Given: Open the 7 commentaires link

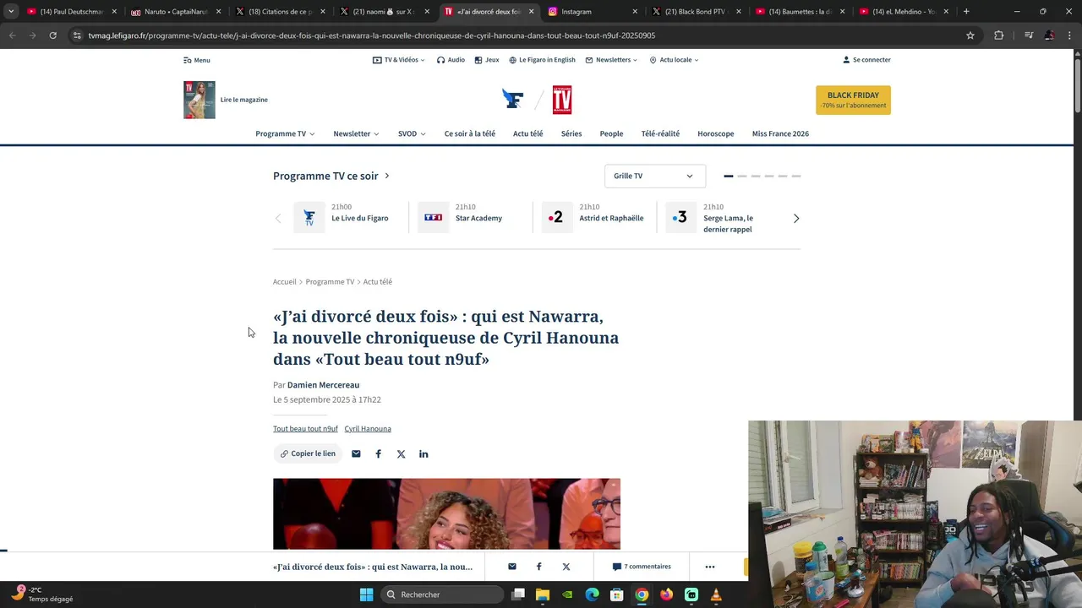Looking at the screenshot, I should click(642, 567).
